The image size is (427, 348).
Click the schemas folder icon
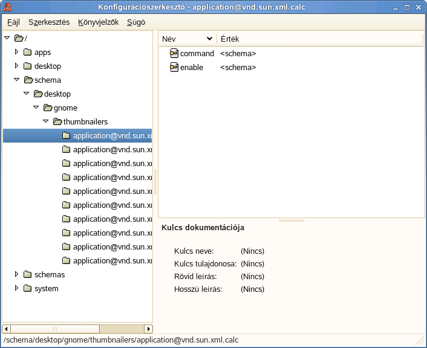(x=27, y=274)
